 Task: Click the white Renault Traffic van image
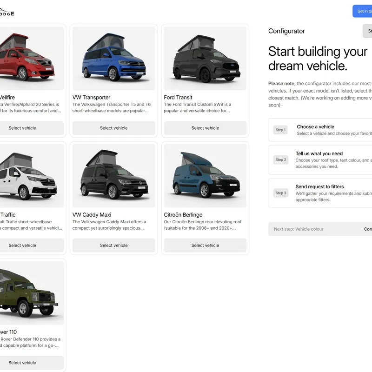28,176
